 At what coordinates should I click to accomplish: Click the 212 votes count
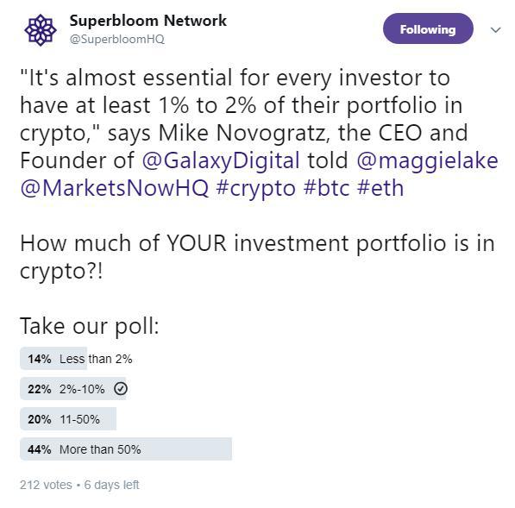[46, 485]
